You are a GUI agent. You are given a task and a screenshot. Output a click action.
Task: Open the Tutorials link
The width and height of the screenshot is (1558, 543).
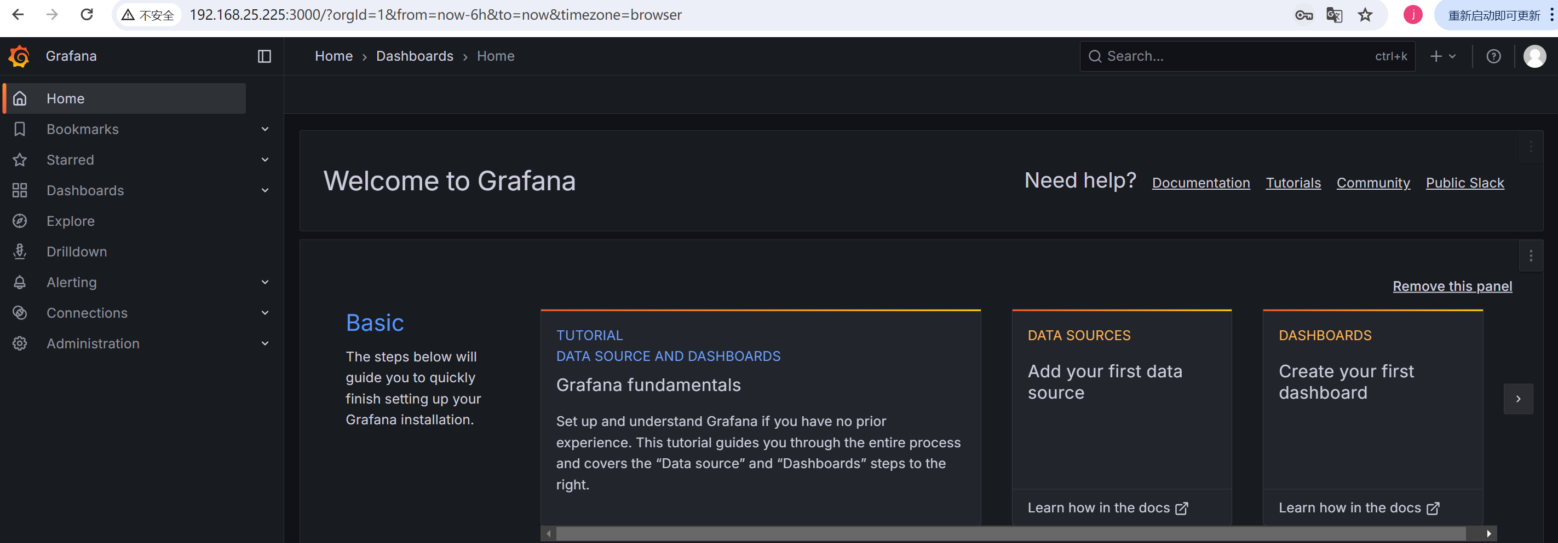(1293, 183)
